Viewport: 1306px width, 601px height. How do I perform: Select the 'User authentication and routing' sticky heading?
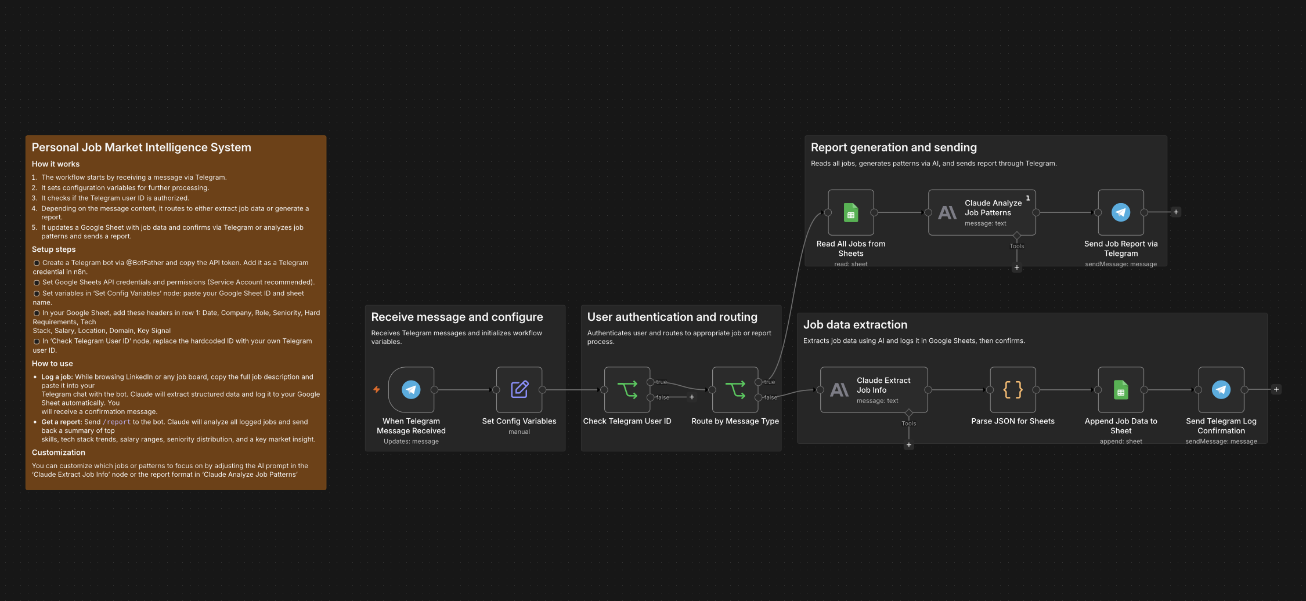(x=672, y=317)
